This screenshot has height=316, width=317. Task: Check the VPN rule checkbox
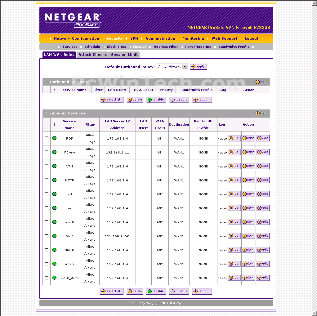[x=47, y=166]
